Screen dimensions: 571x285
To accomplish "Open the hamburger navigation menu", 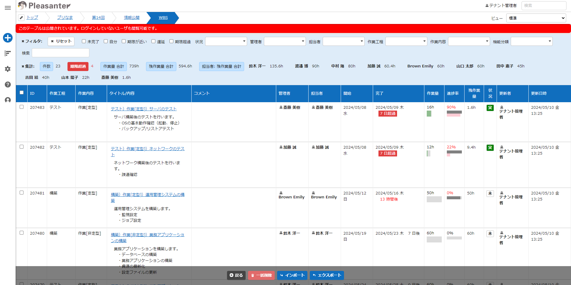I will click(8, 8).
